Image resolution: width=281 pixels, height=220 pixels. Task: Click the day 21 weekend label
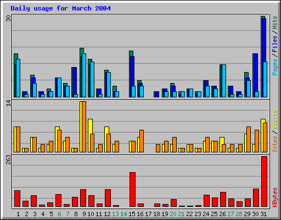[x=181, y=214]
